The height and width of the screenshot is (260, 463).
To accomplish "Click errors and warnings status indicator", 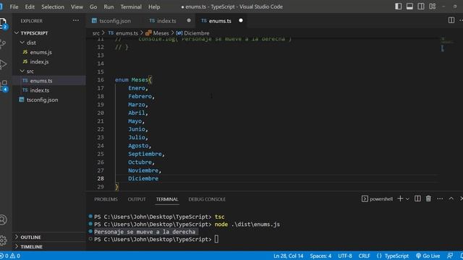I will (x=10, y=256).
